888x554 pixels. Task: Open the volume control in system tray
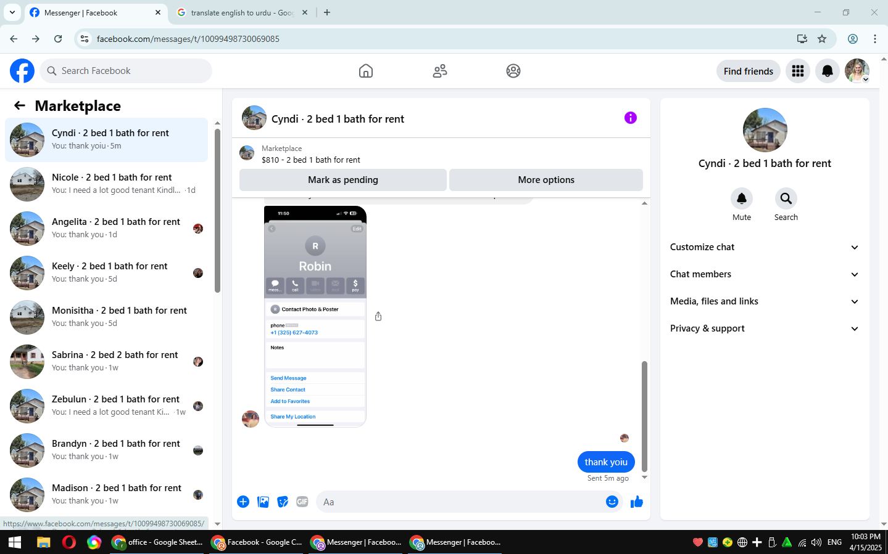(816, 542)
